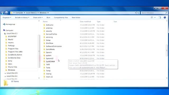
Task: Open the view options dropdown arrow
Action: [155, 17]
